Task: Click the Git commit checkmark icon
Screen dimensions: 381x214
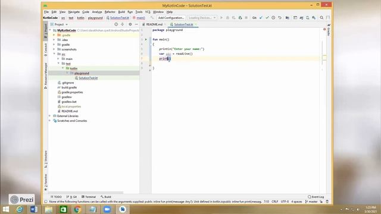Action: (x=267, y=18)
